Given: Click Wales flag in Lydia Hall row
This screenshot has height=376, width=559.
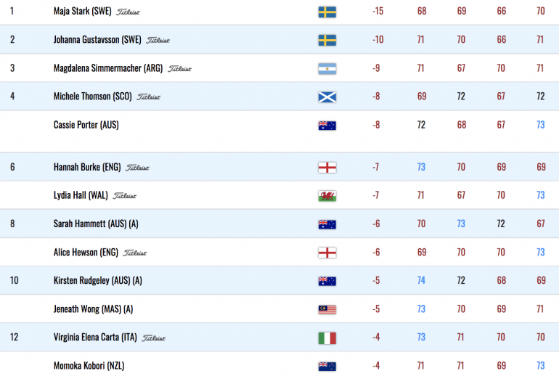Looking at the screenshot, I should (x=327, y=196).
